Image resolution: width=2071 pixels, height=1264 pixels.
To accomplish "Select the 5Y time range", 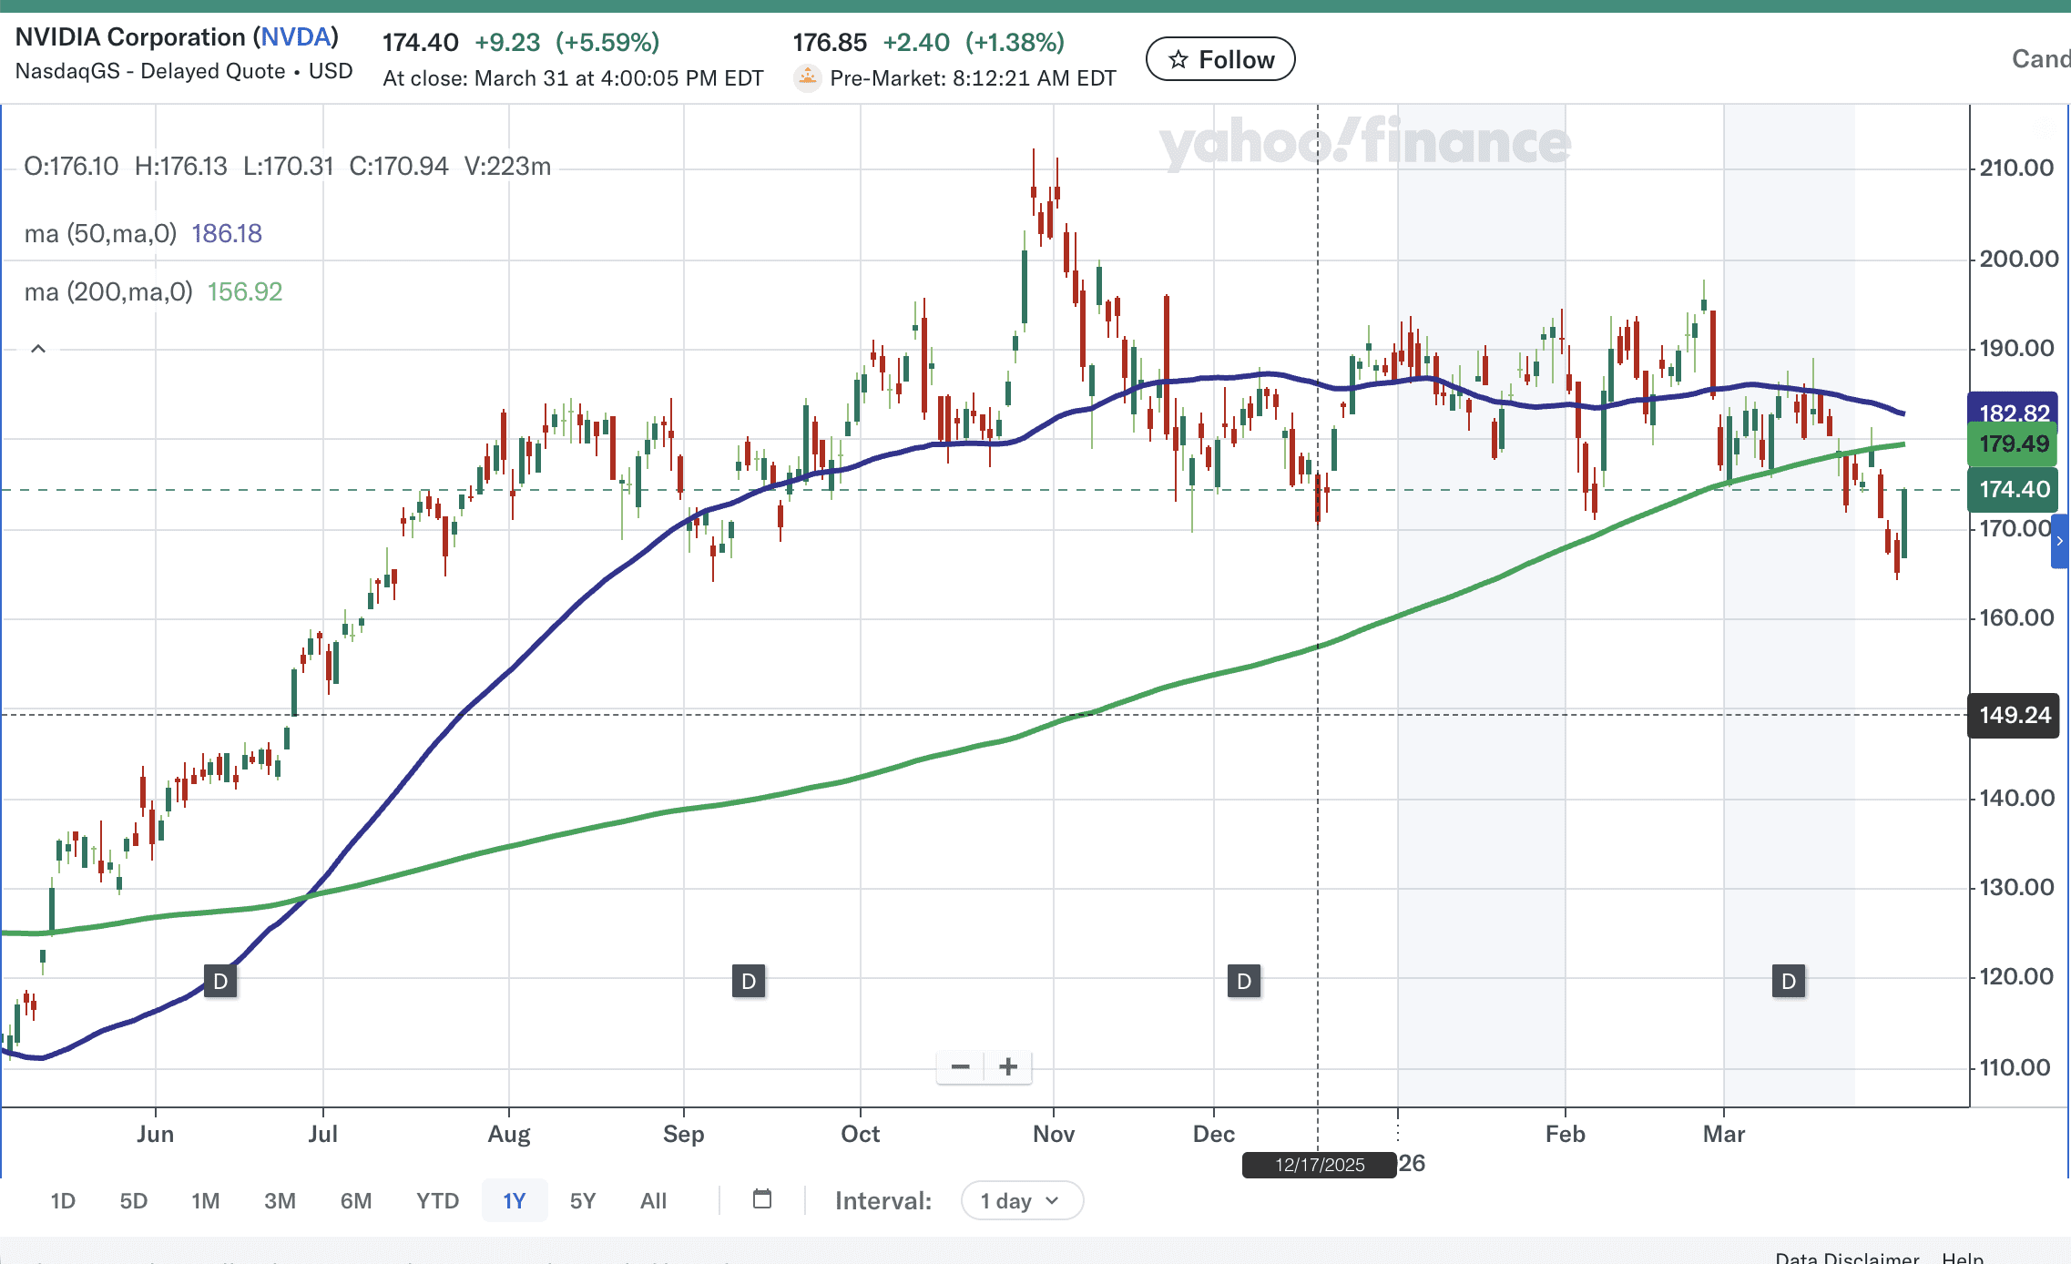I will (583, 1200).
